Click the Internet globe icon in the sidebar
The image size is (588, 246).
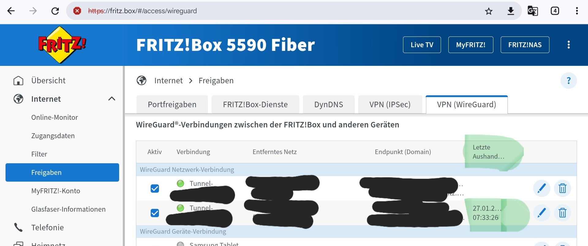coord(18,99)
